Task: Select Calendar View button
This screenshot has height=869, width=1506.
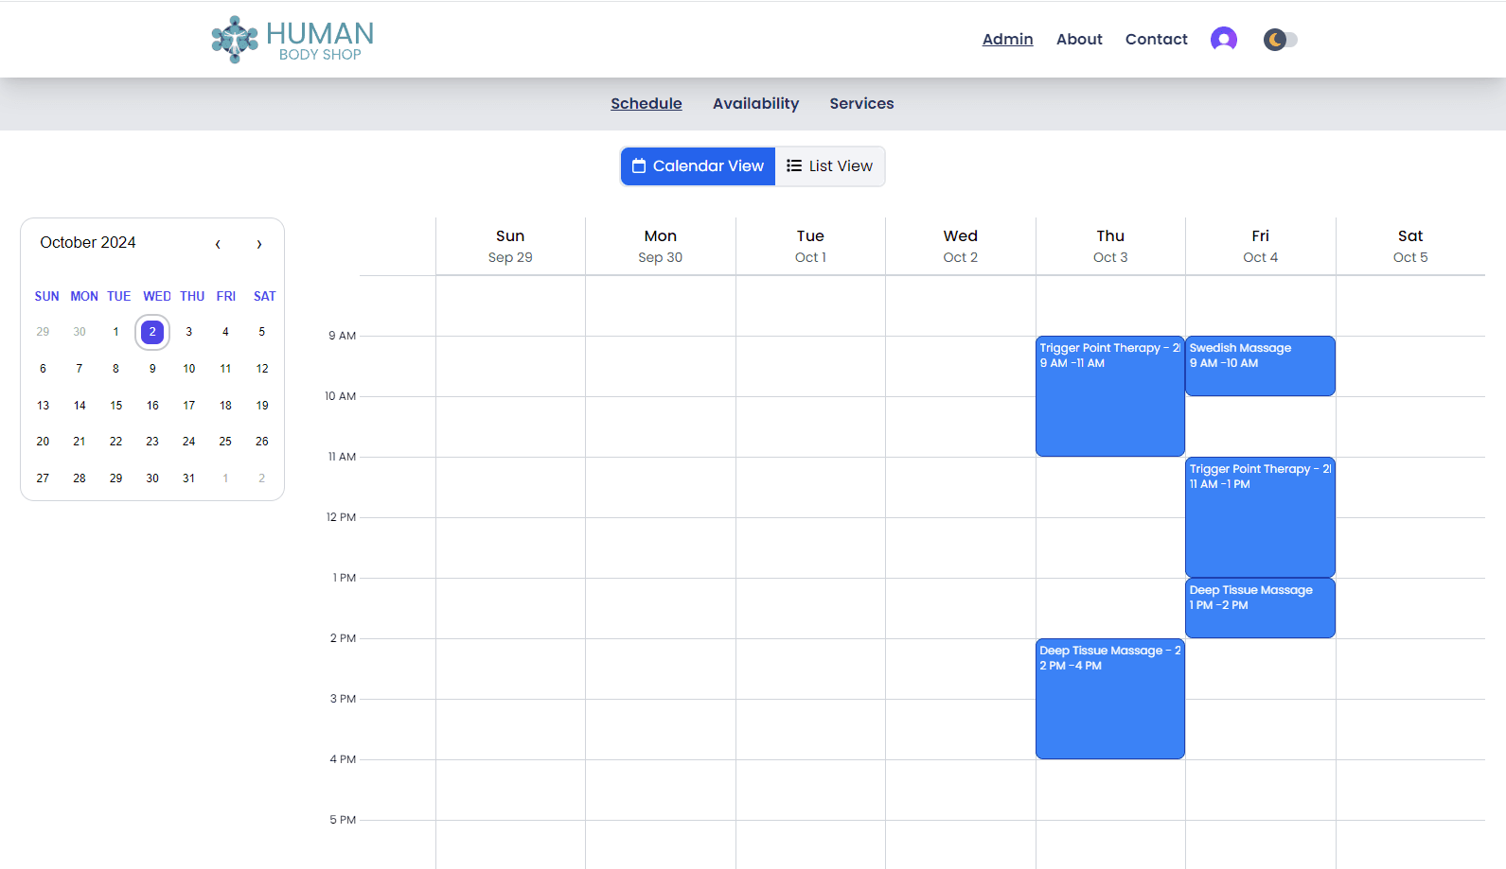Action: tap(698, 166)
